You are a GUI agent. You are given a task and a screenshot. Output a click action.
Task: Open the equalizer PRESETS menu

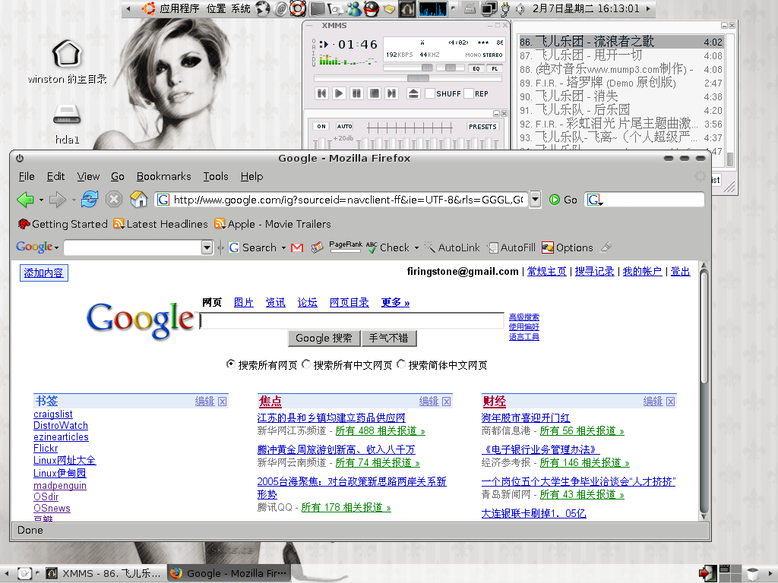point(482,127)
